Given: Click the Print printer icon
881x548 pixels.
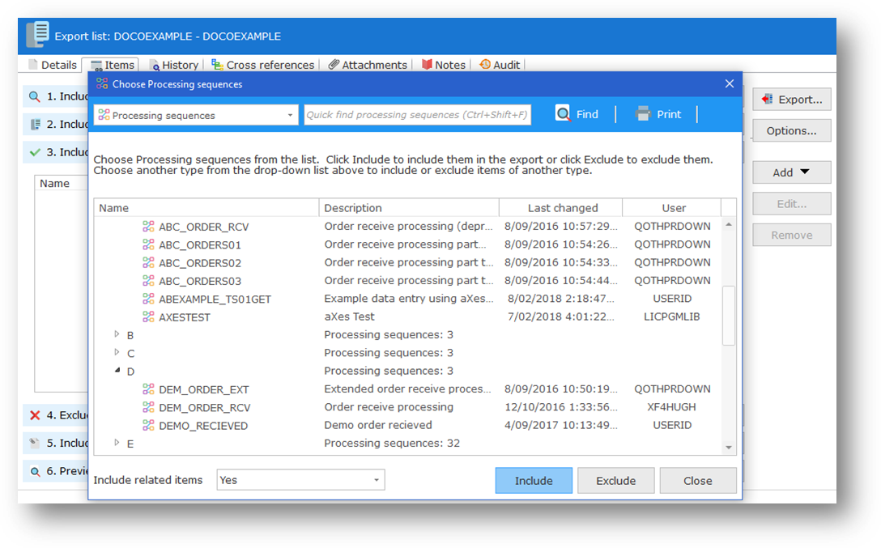Looking at the screenshot, I should point(643,113).
